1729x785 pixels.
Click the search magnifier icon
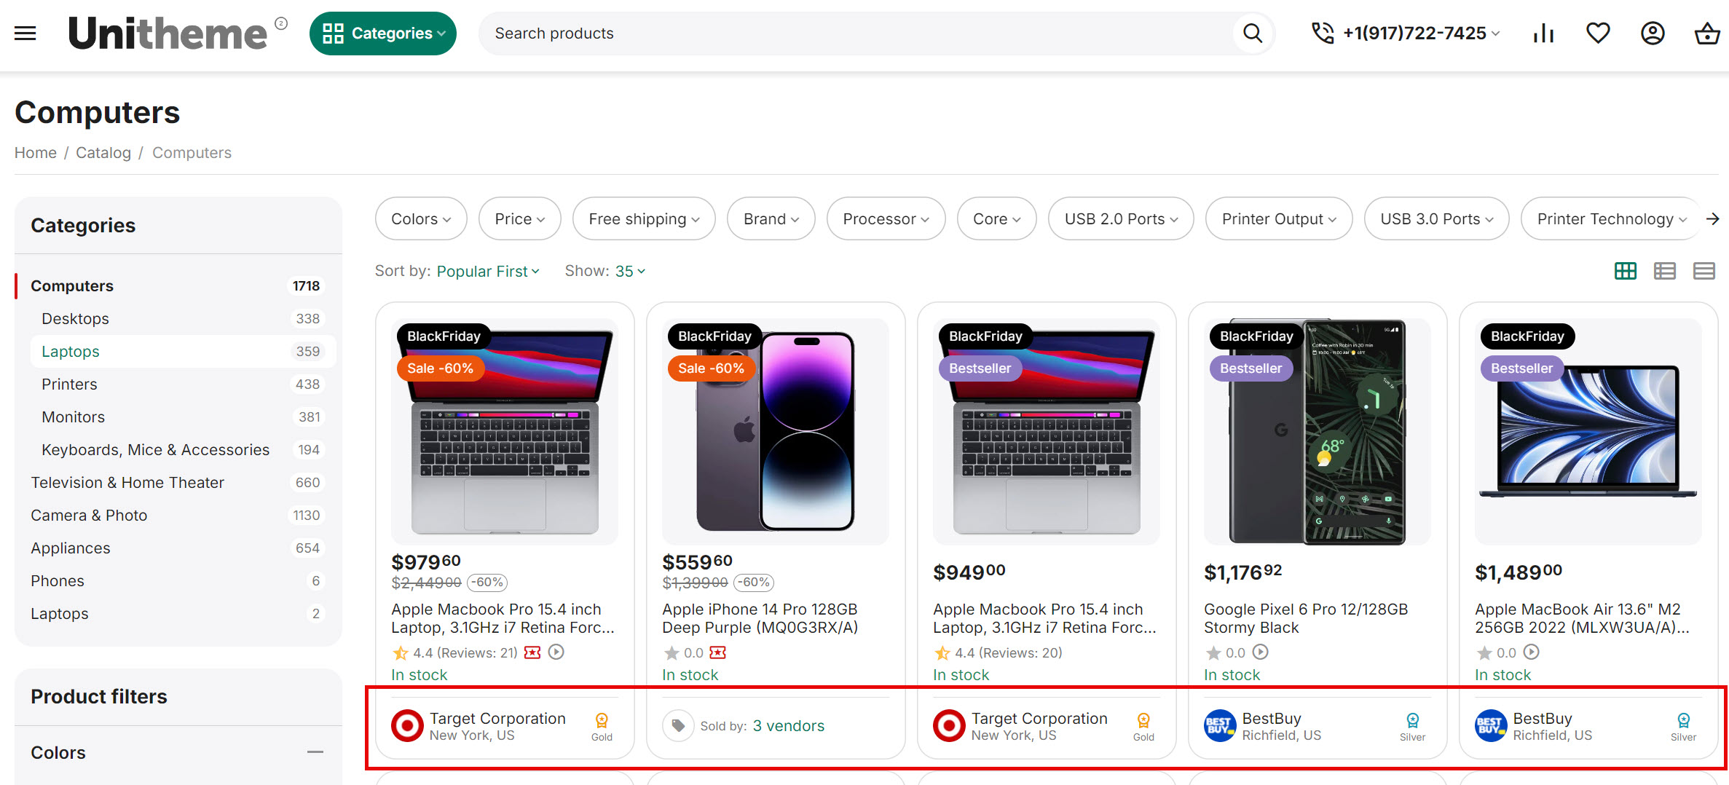1252,33
